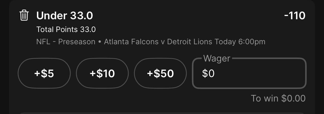Focus the Wager amount input field
This screenshot has height=114, width=324.
pos(249,73)
